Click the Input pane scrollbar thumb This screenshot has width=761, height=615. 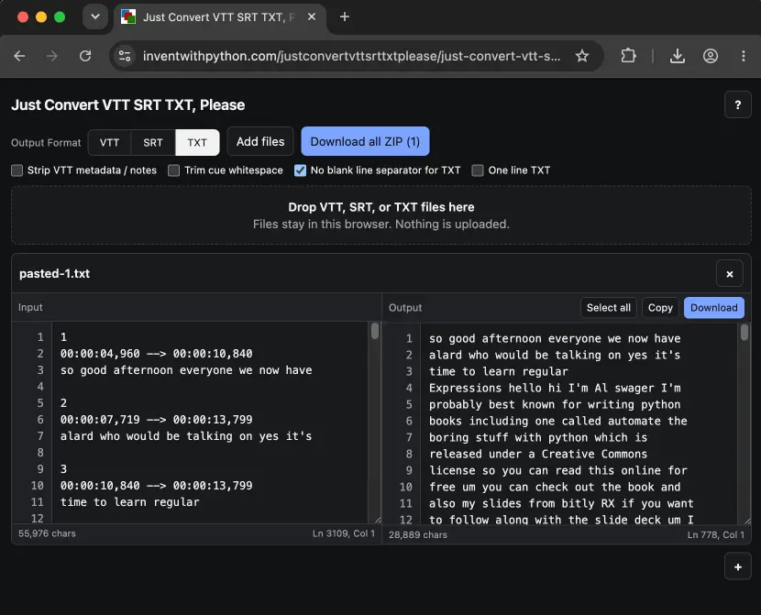click(x=375, y=331)
